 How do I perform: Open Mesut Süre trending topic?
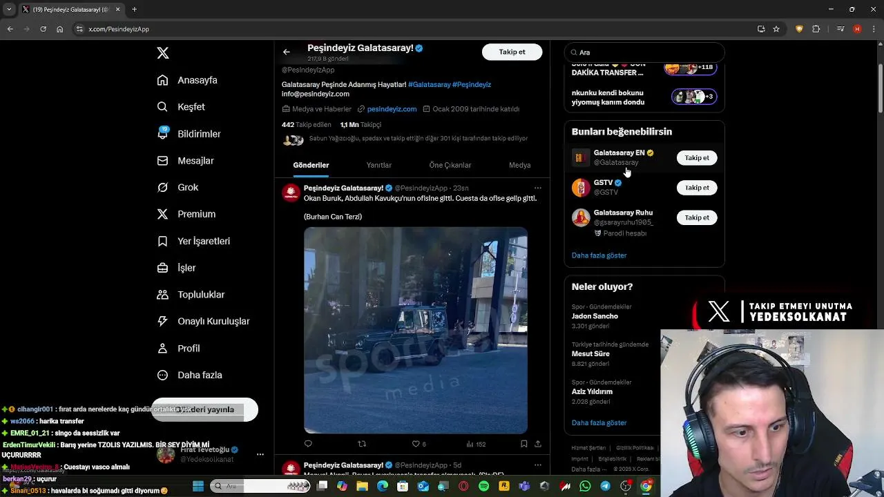tap(590, 354)
